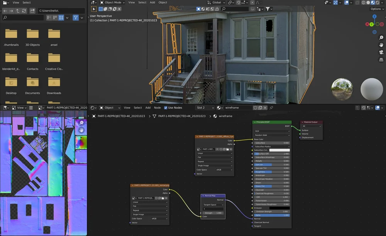Open the shader editor type selector icon
386x236 pixels.
click(x=92, y=108)
